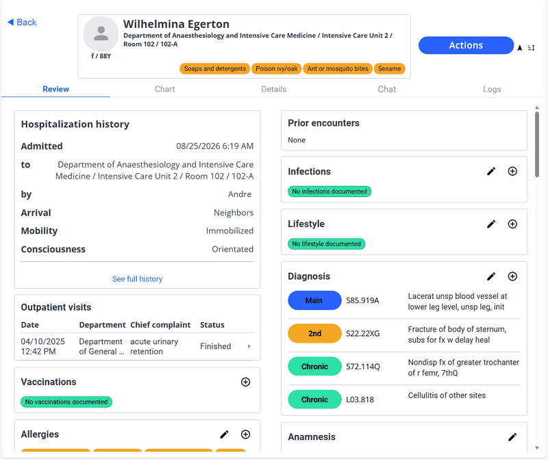The height and width of the screenshot is (459, 548).
Task: Open the Chat tab
Action: click(386, 89)
